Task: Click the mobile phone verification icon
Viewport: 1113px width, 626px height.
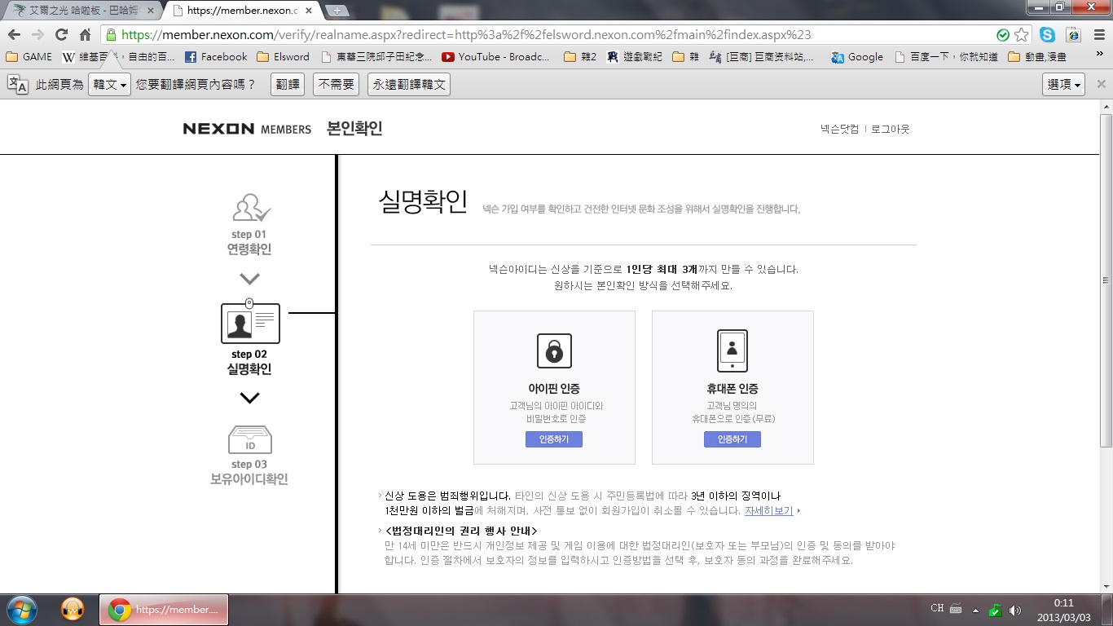Action: click(x=732, y=351)
